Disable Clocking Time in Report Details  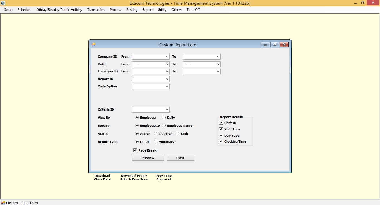click(221, 141)
